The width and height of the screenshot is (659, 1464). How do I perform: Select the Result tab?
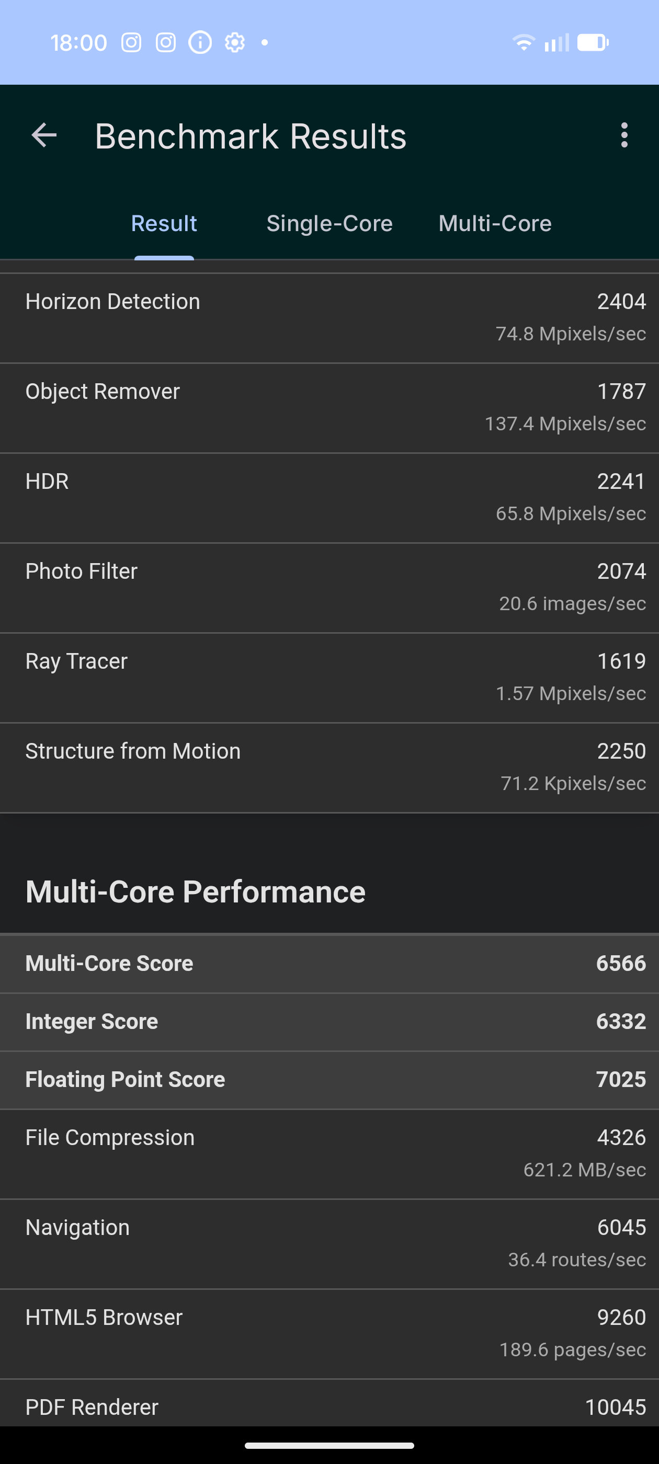pyautogui.click(x=164, y=223)
